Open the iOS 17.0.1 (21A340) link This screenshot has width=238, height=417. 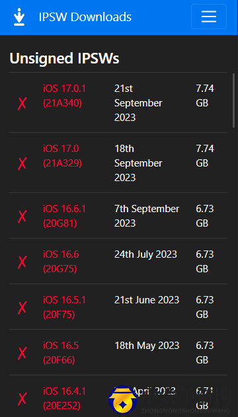point(64,96)
